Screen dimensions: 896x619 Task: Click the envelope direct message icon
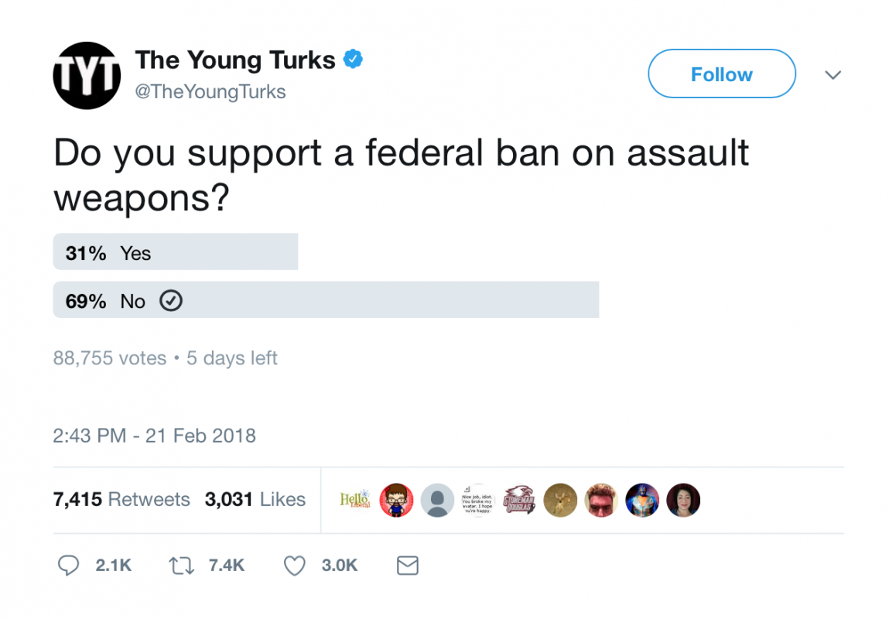[x=408, y=566]
